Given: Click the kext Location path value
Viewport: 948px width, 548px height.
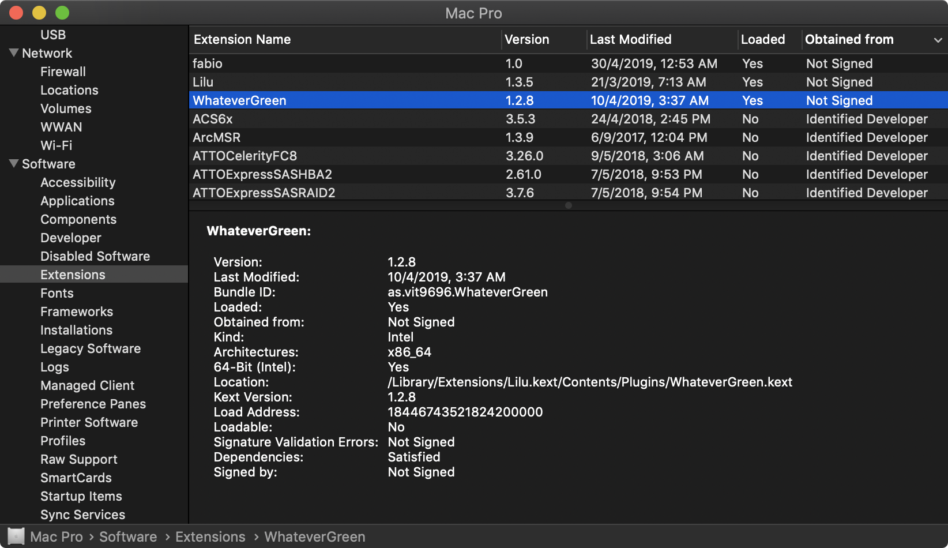Looking at the screenshot, I should (x=590, y=382).
